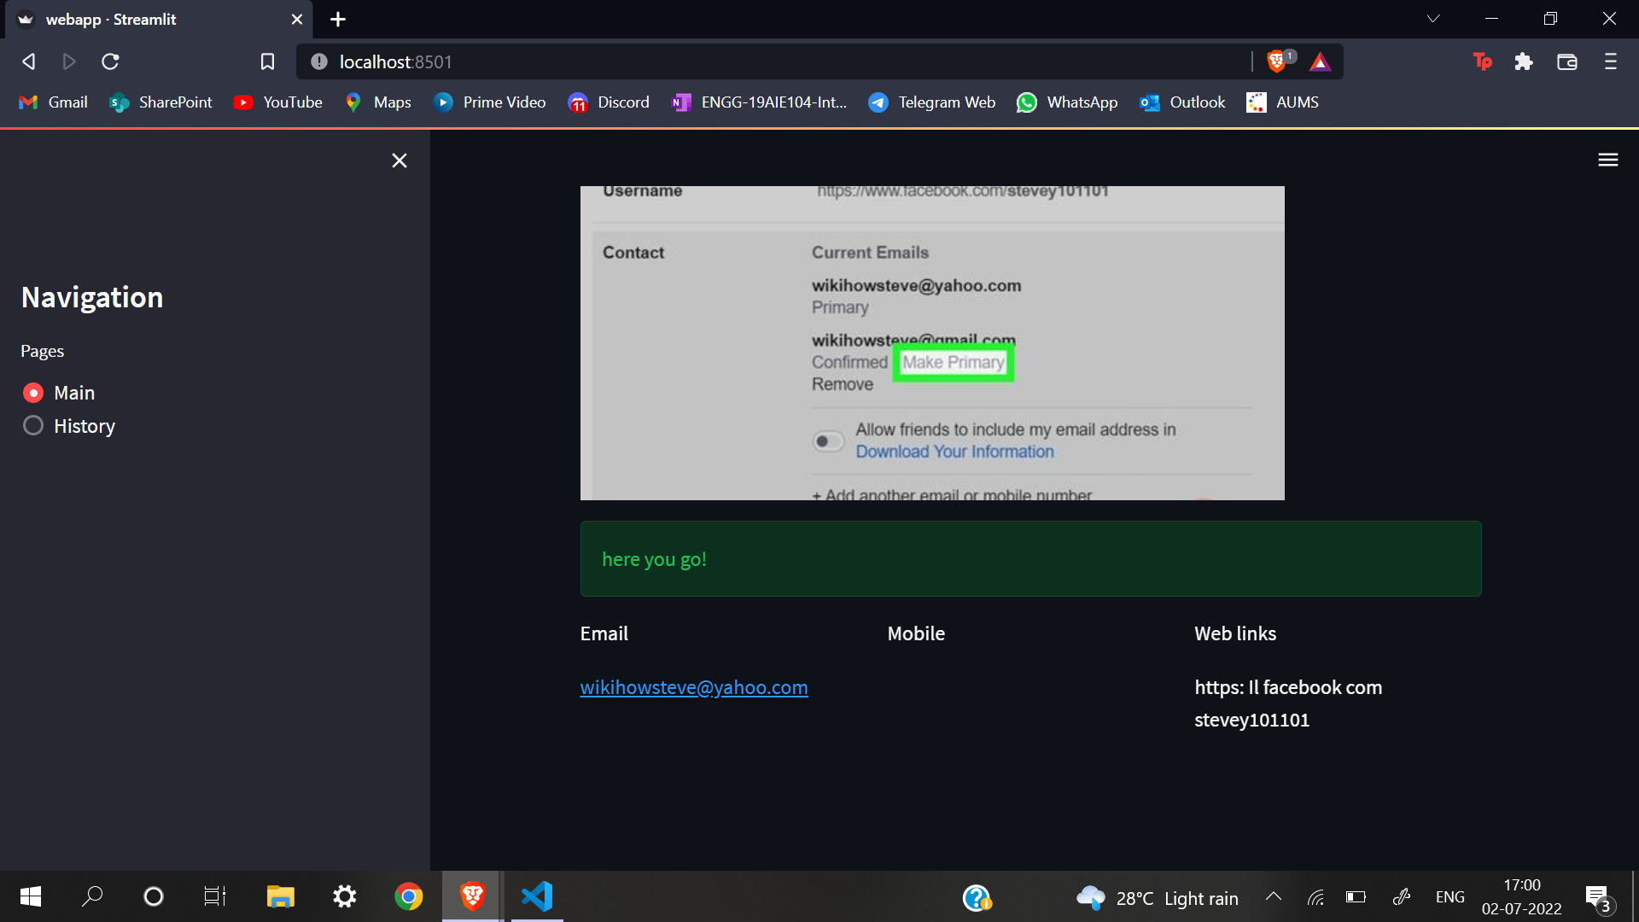The width and height of the screenshot is (1639, 922).
Task: Select the webapp · Streamlit tab
Action: coord(159,19)
